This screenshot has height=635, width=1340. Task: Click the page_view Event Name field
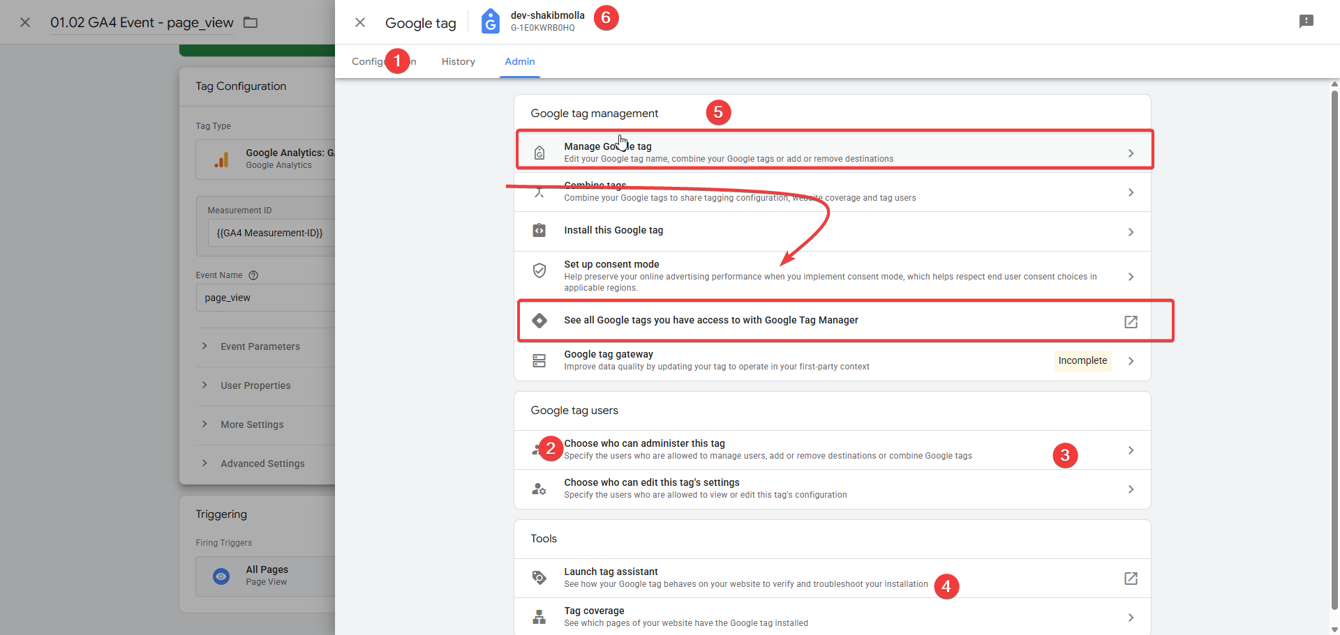(266, 298)
